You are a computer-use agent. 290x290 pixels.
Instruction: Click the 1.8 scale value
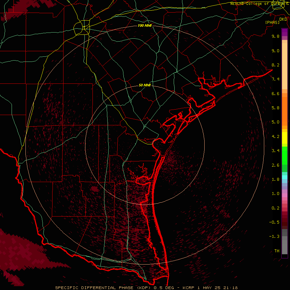coord(275,179)
